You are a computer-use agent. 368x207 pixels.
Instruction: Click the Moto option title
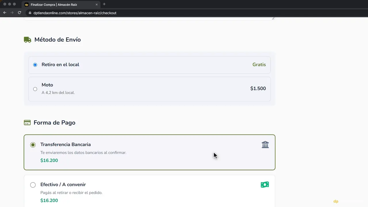[47, 85]
